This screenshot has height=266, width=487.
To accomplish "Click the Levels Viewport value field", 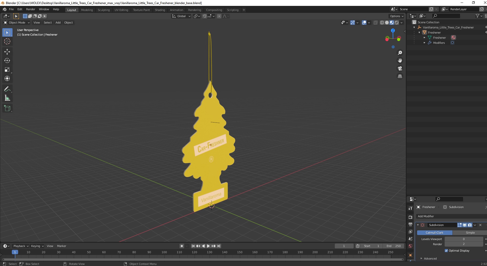I will pyautogui.click(x=464, y=239).
